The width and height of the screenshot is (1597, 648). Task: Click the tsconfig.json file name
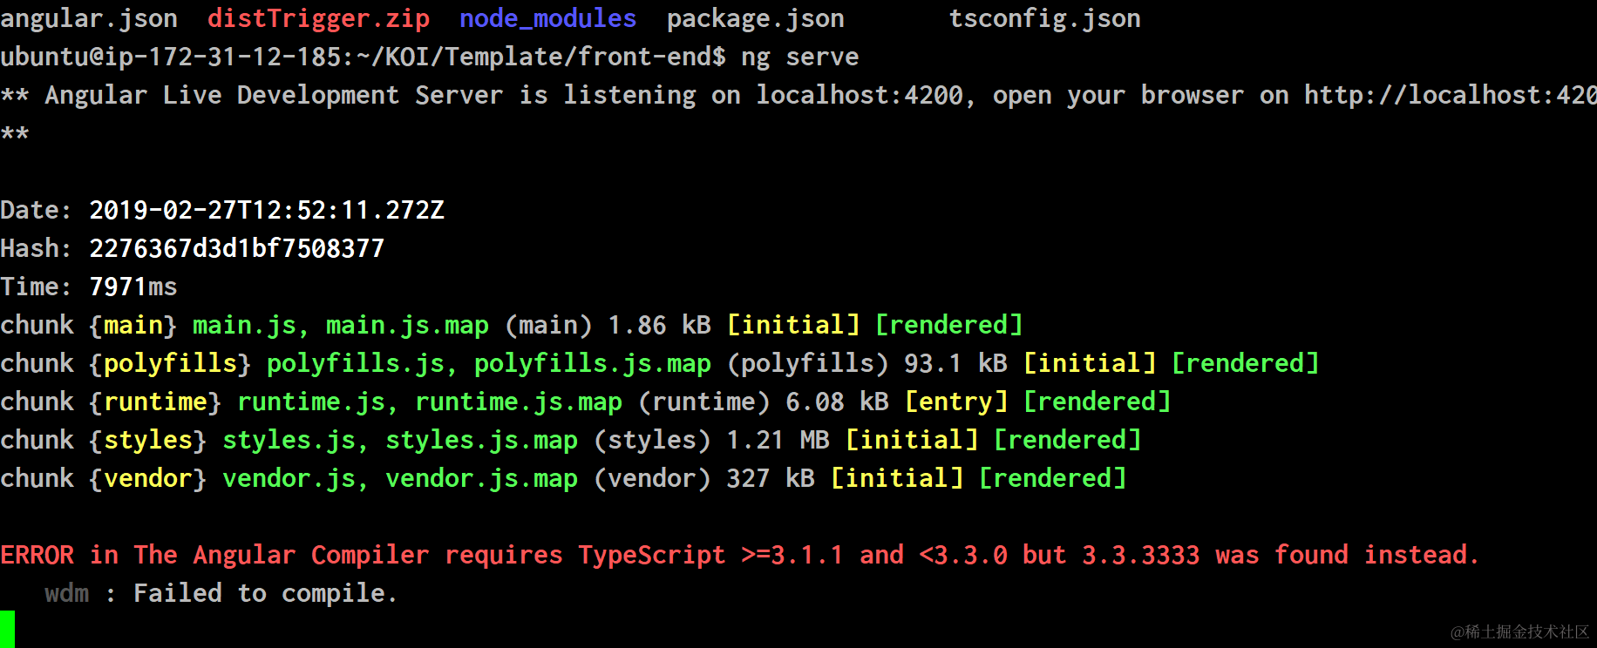click(1044, 19)
